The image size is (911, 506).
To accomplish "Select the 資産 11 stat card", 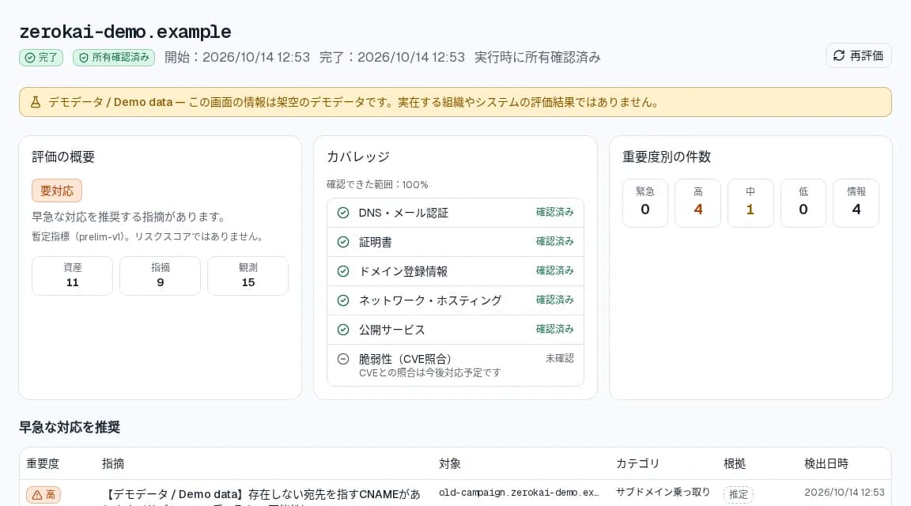I will point(72,275).
